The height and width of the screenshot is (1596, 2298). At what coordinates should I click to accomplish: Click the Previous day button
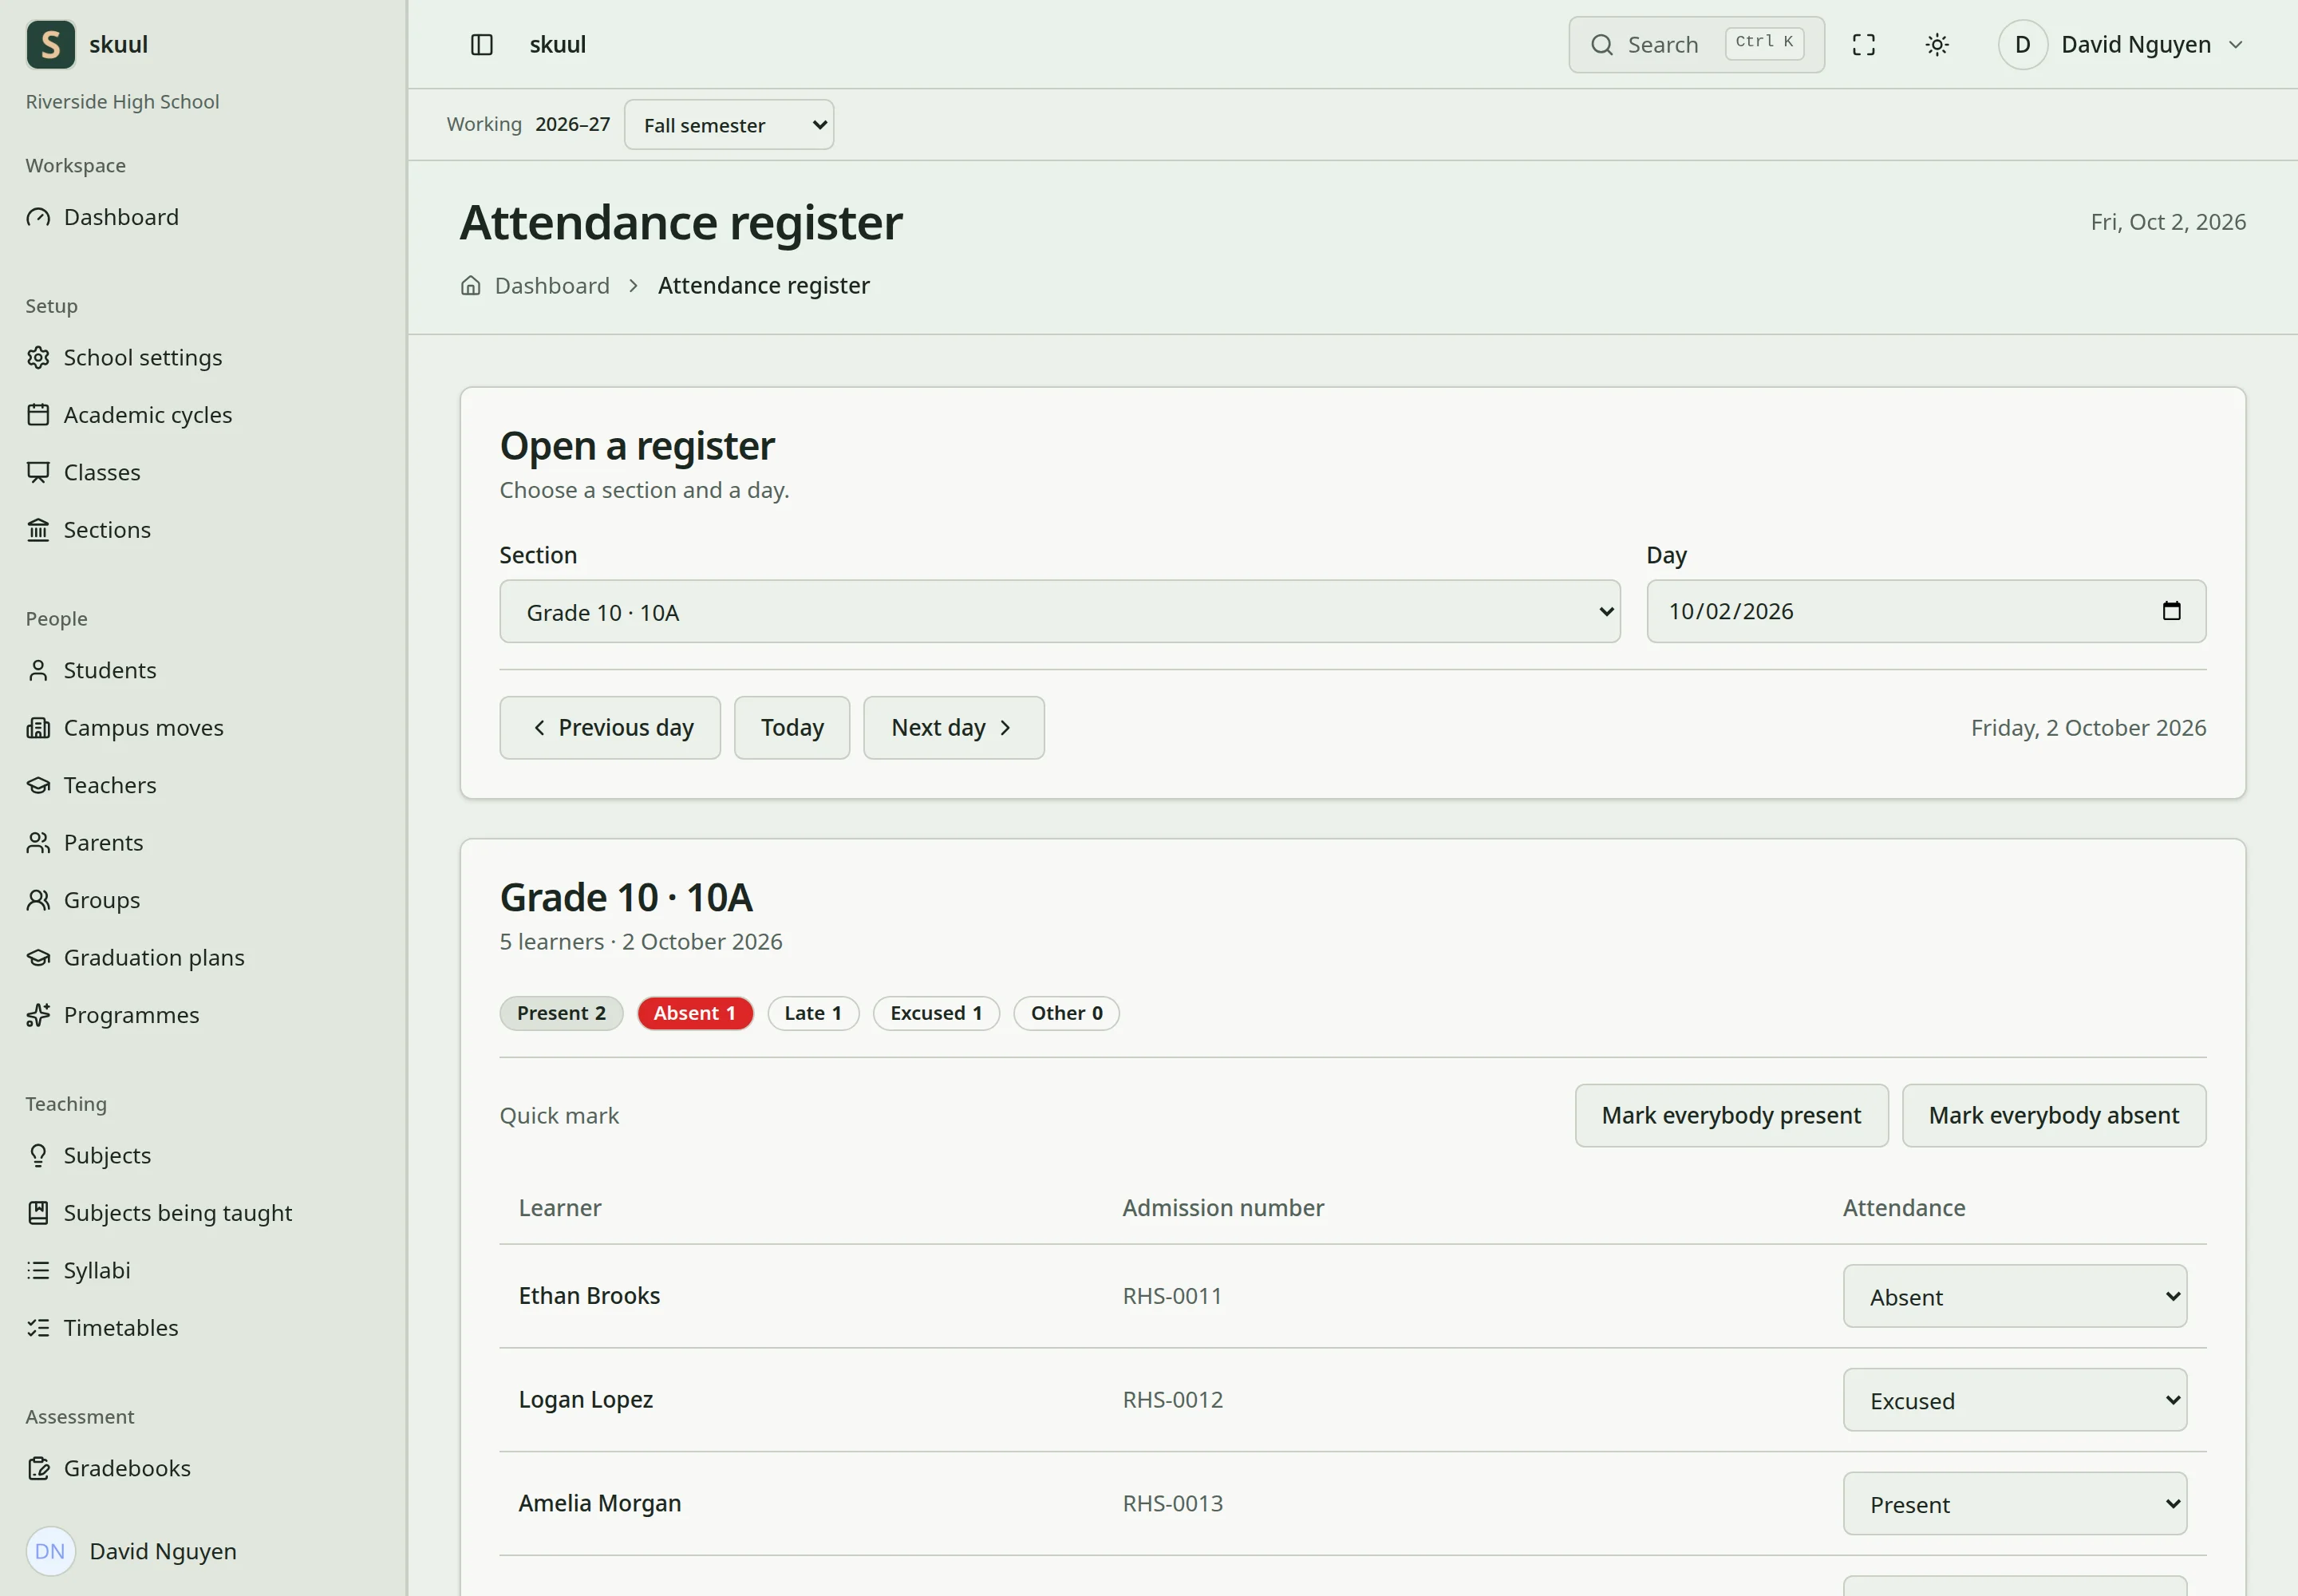[610, 728]
